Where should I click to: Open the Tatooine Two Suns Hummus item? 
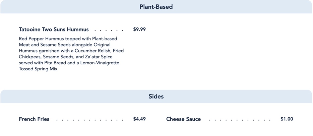point(54,29)
